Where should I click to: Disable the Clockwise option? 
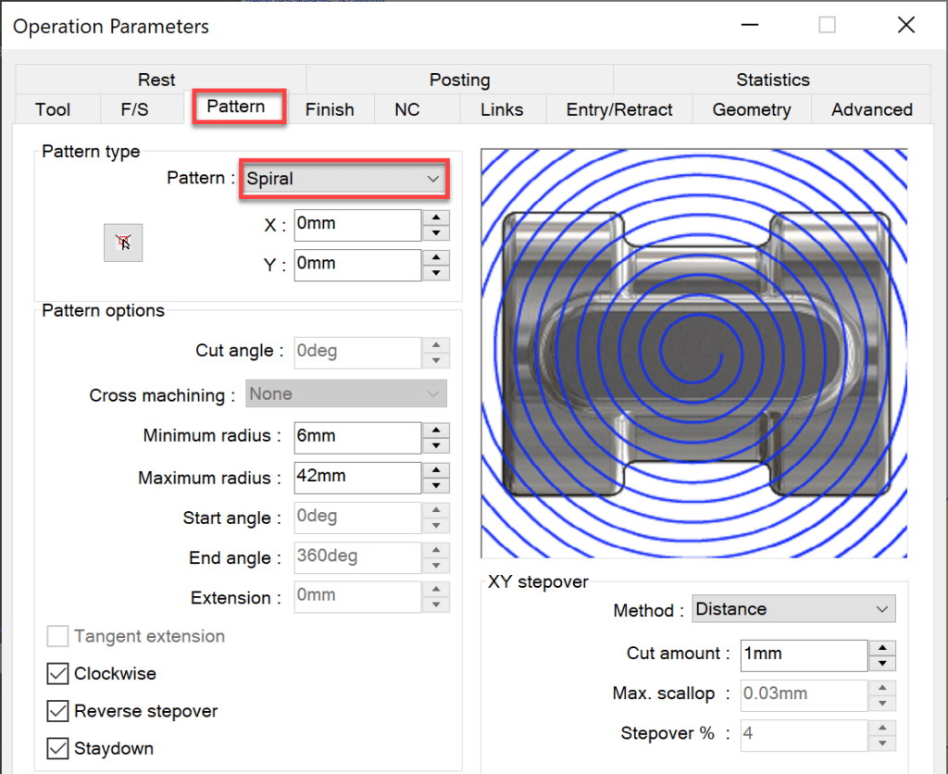click(56, 674)
